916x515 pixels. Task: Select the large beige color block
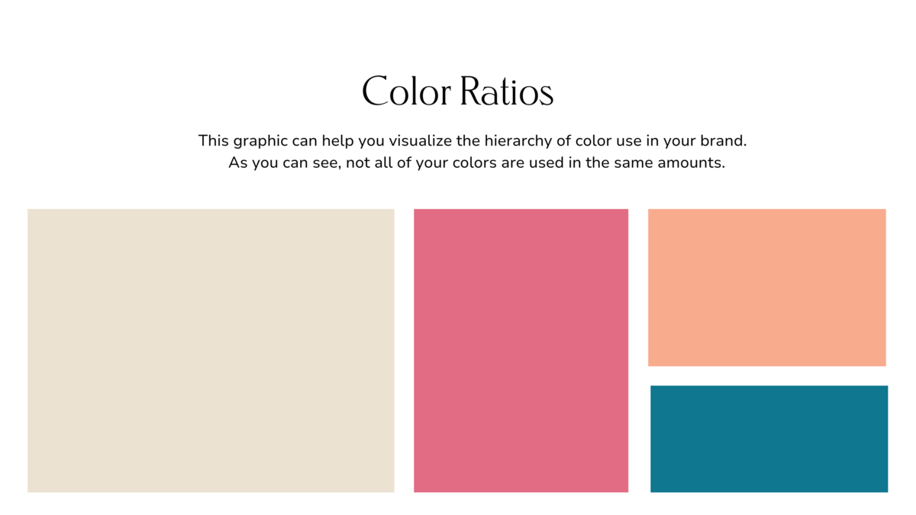point(211,350)
